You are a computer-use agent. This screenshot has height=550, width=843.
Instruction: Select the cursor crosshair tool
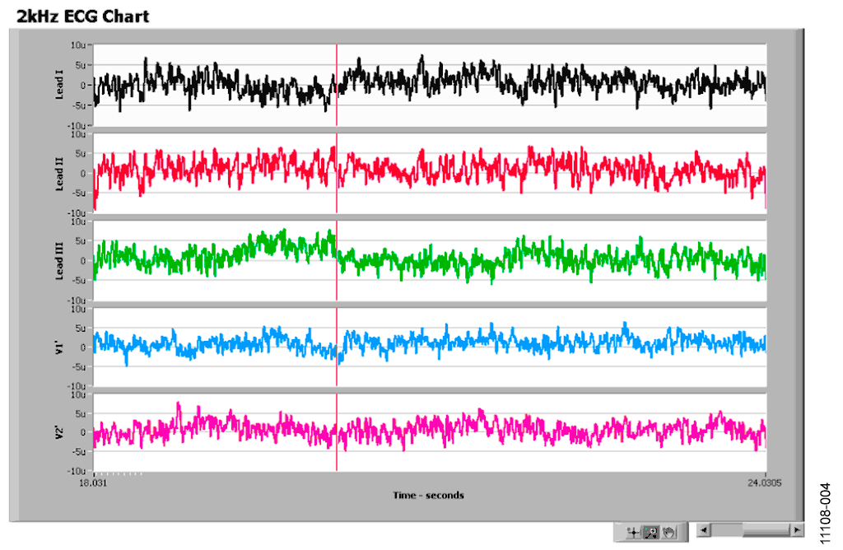click(634, 532)
